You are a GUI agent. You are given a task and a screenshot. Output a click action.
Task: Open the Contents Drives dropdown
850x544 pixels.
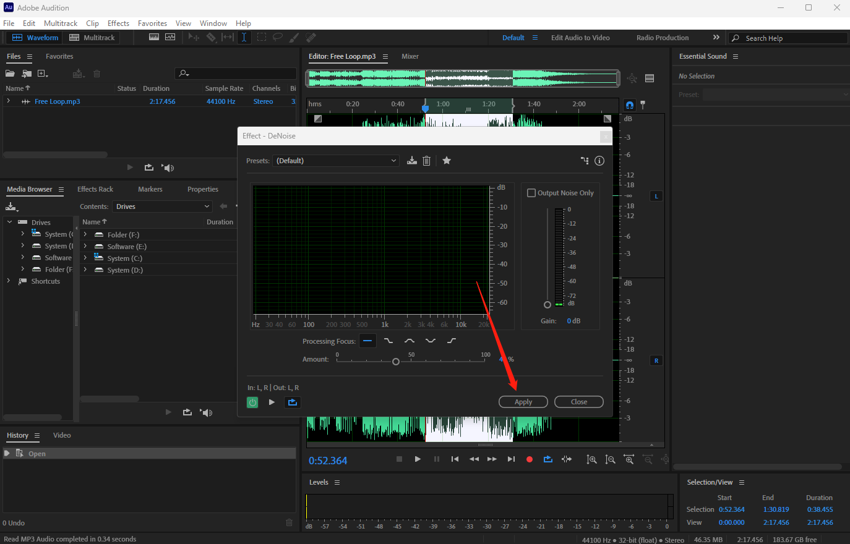tap(163, 206)
